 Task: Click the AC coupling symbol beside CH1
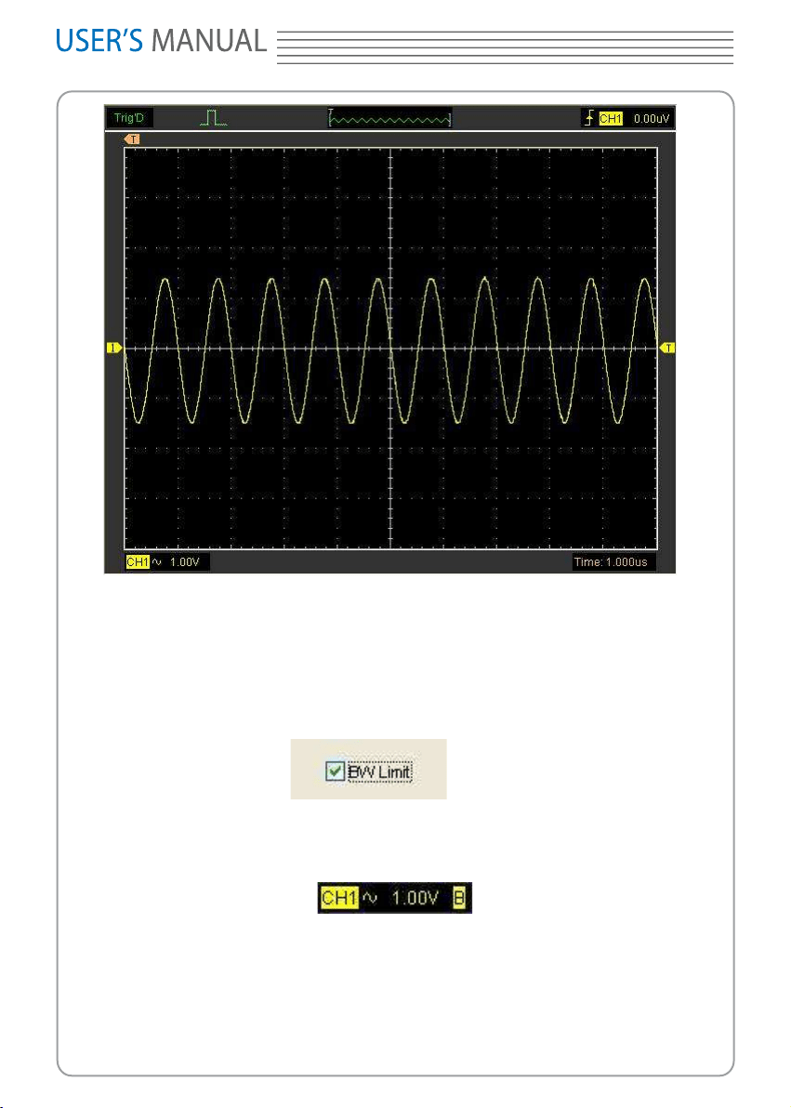pos(157,562)
